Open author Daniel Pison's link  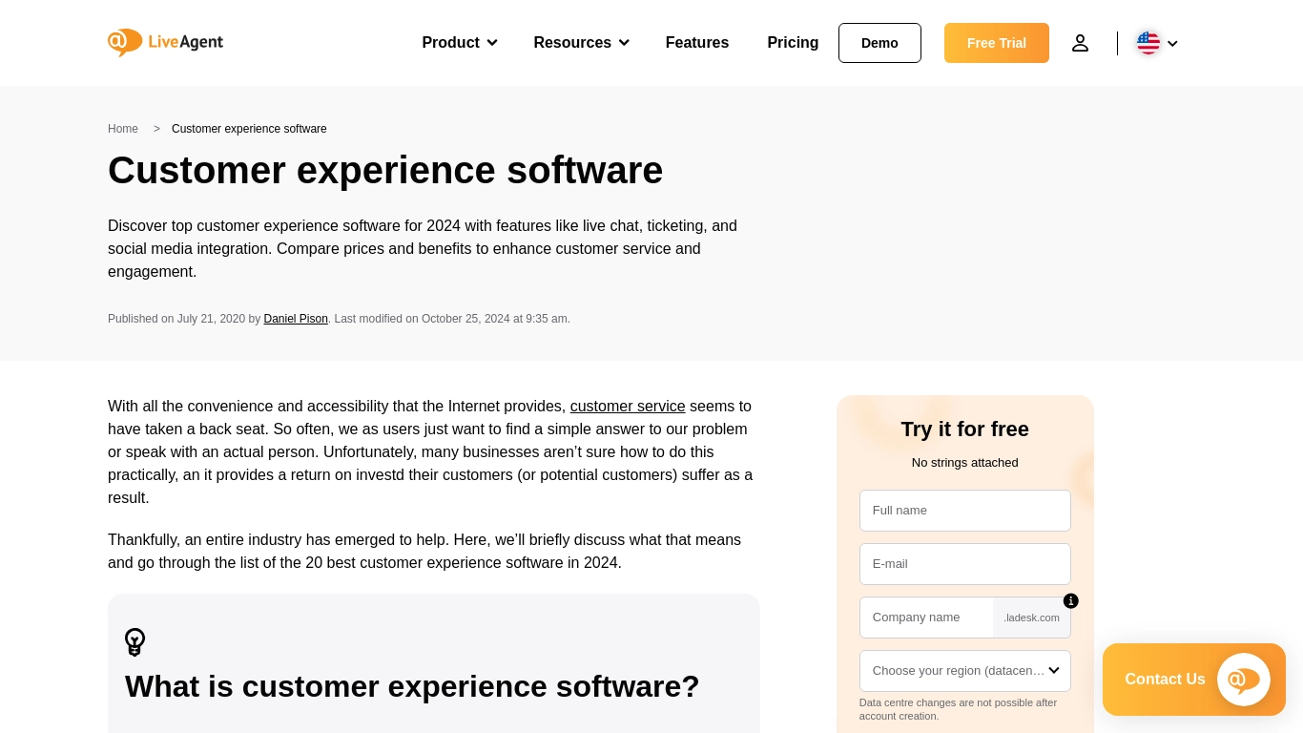[x=296, y=319]
